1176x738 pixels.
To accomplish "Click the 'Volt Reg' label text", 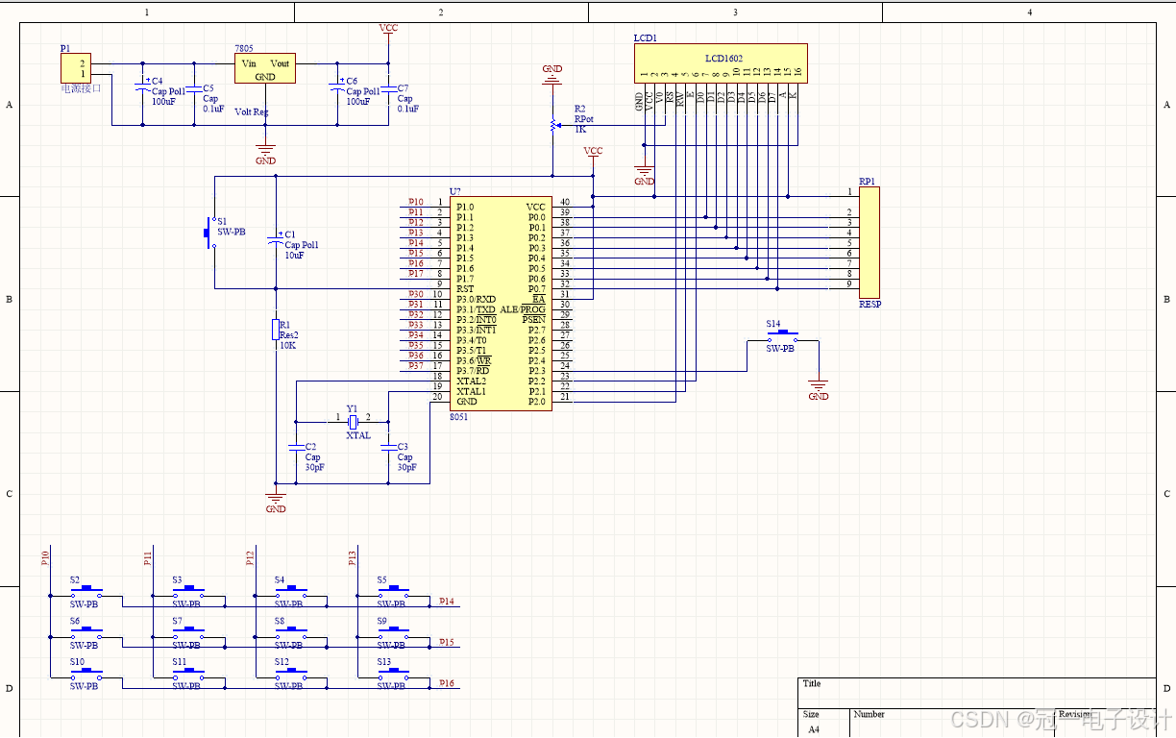I will pyautogui.click(x=252, y=112).
